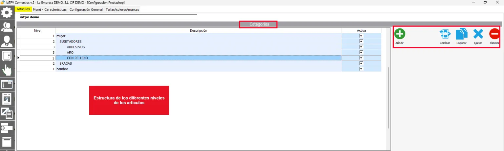Open the single user with tie sidebar icon
504x151 pixels.
tap(7, 42)
